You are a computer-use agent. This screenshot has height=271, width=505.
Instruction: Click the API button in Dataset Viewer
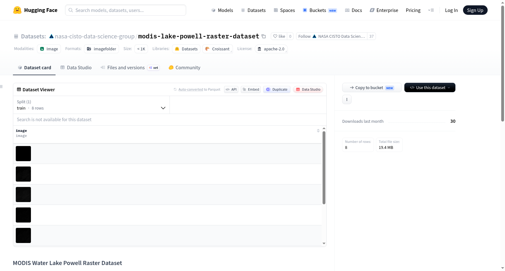[231, 89]
